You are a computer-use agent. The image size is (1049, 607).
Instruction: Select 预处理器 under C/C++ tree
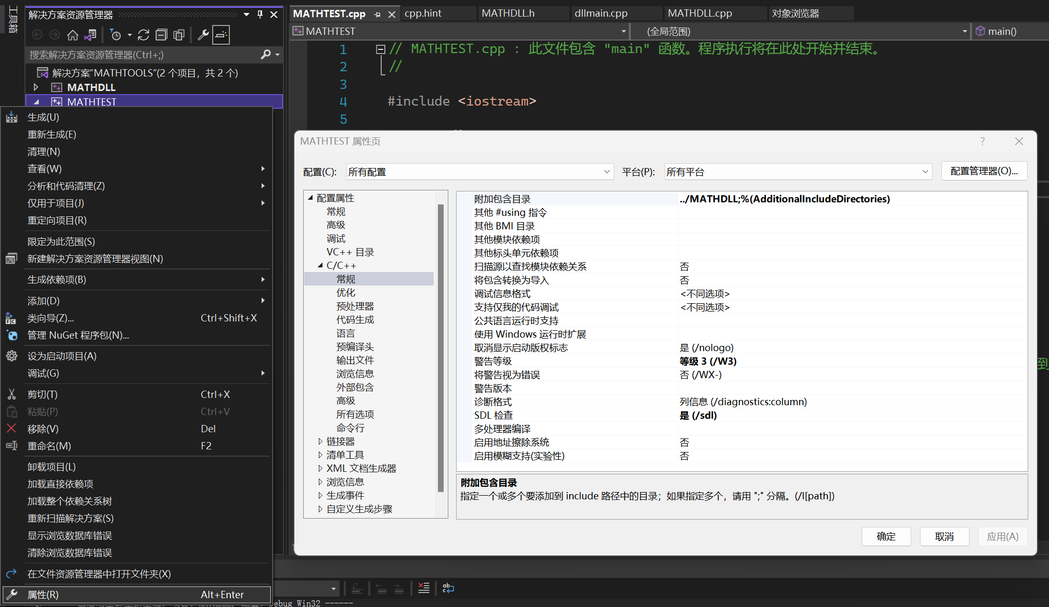point(355,306)
